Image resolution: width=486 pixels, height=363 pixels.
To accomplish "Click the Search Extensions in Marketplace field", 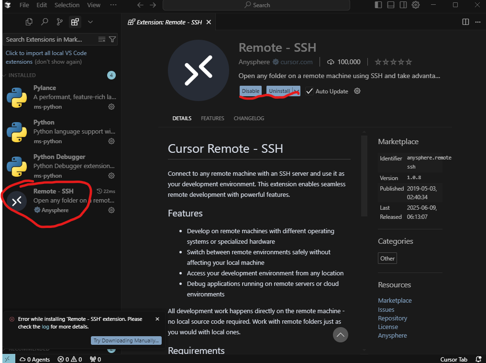I will click(x=50, y=39).
